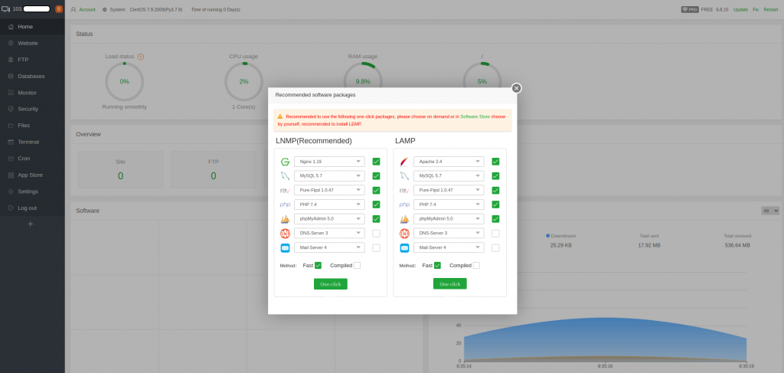The image size is (784, 373).
Task: Click the Pure-Ftpd FTP icon in LNMP
Action: (x=285, y=191)
